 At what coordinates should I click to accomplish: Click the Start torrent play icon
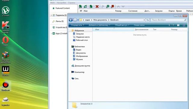103,6
